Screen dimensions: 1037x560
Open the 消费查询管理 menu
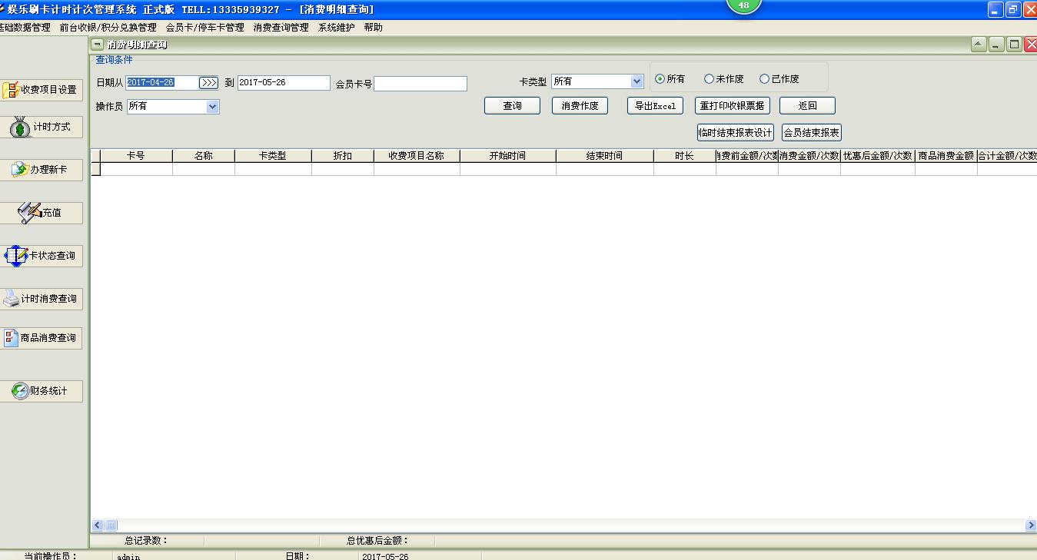(281, 28)
